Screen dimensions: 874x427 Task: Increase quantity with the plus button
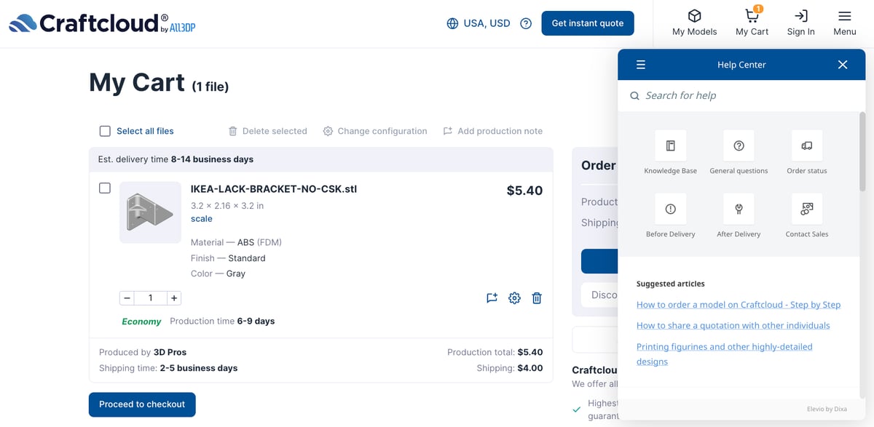click(173, 298)
